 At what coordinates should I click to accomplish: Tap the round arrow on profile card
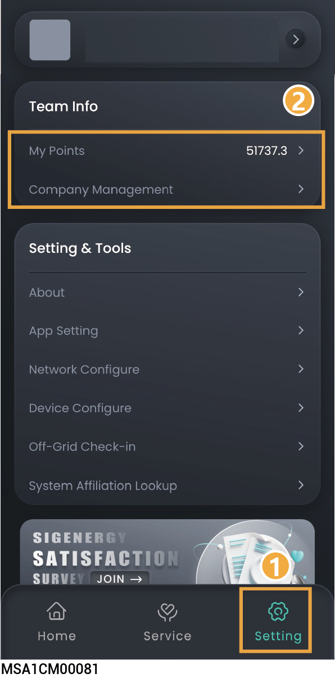point(296,39)
